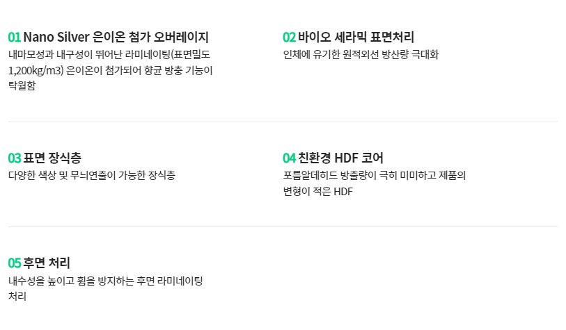This screenshot has height=330, width=566.
Task: Click the green 01 number label
Action: [x=15, y=37]
